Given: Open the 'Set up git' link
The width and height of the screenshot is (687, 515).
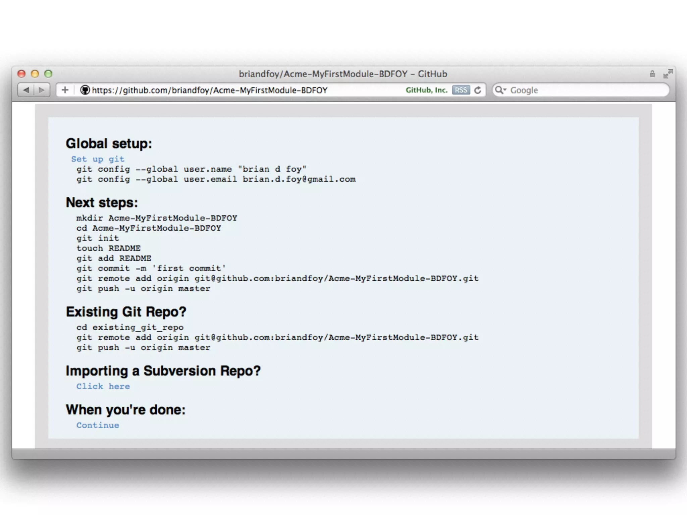Looking at the screenshot, I should (98, 159).
